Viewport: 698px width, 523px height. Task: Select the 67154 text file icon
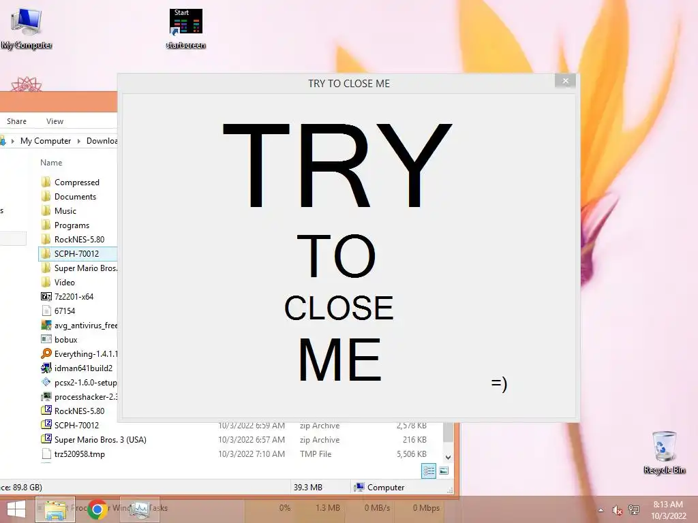[x=46, y=311]
